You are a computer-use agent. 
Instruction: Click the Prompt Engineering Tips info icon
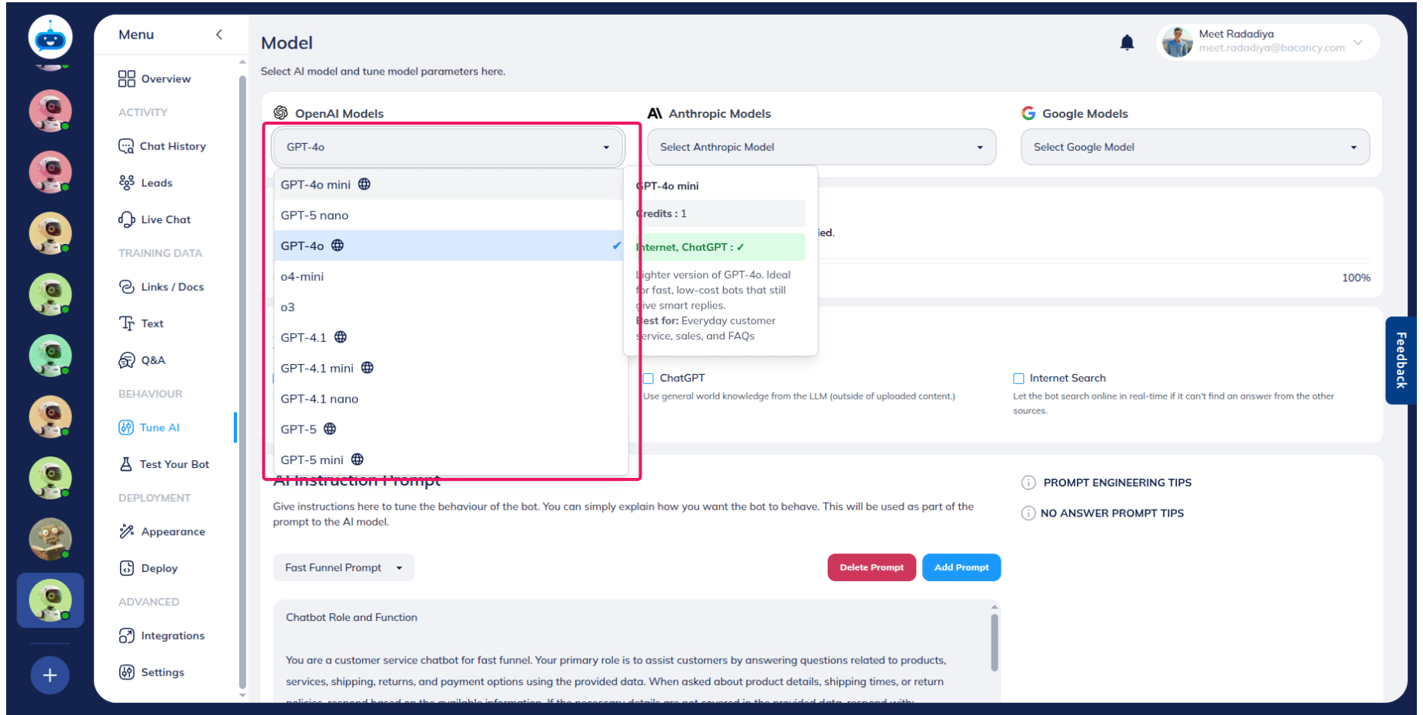tap(1028, 483)
